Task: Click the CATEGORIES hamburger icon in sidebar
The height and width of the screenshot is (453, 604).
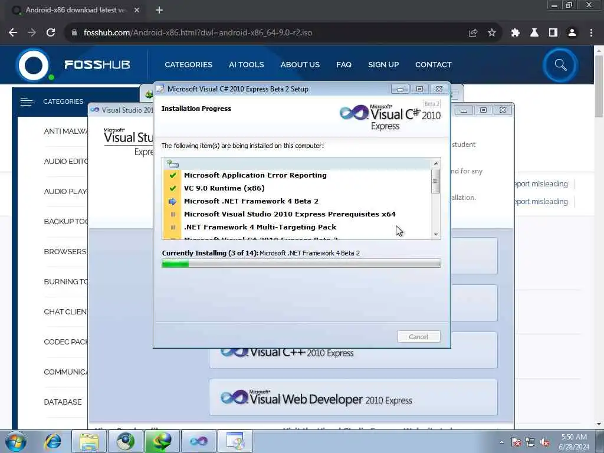Action: tap(27, 101)
